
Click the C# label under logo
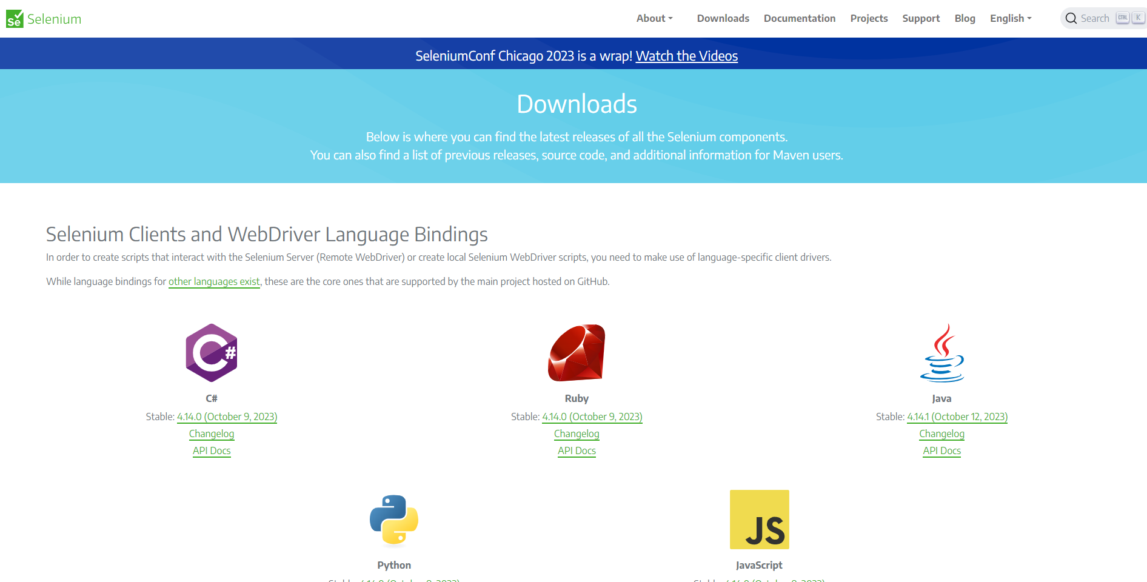click(x=212, y=398)
